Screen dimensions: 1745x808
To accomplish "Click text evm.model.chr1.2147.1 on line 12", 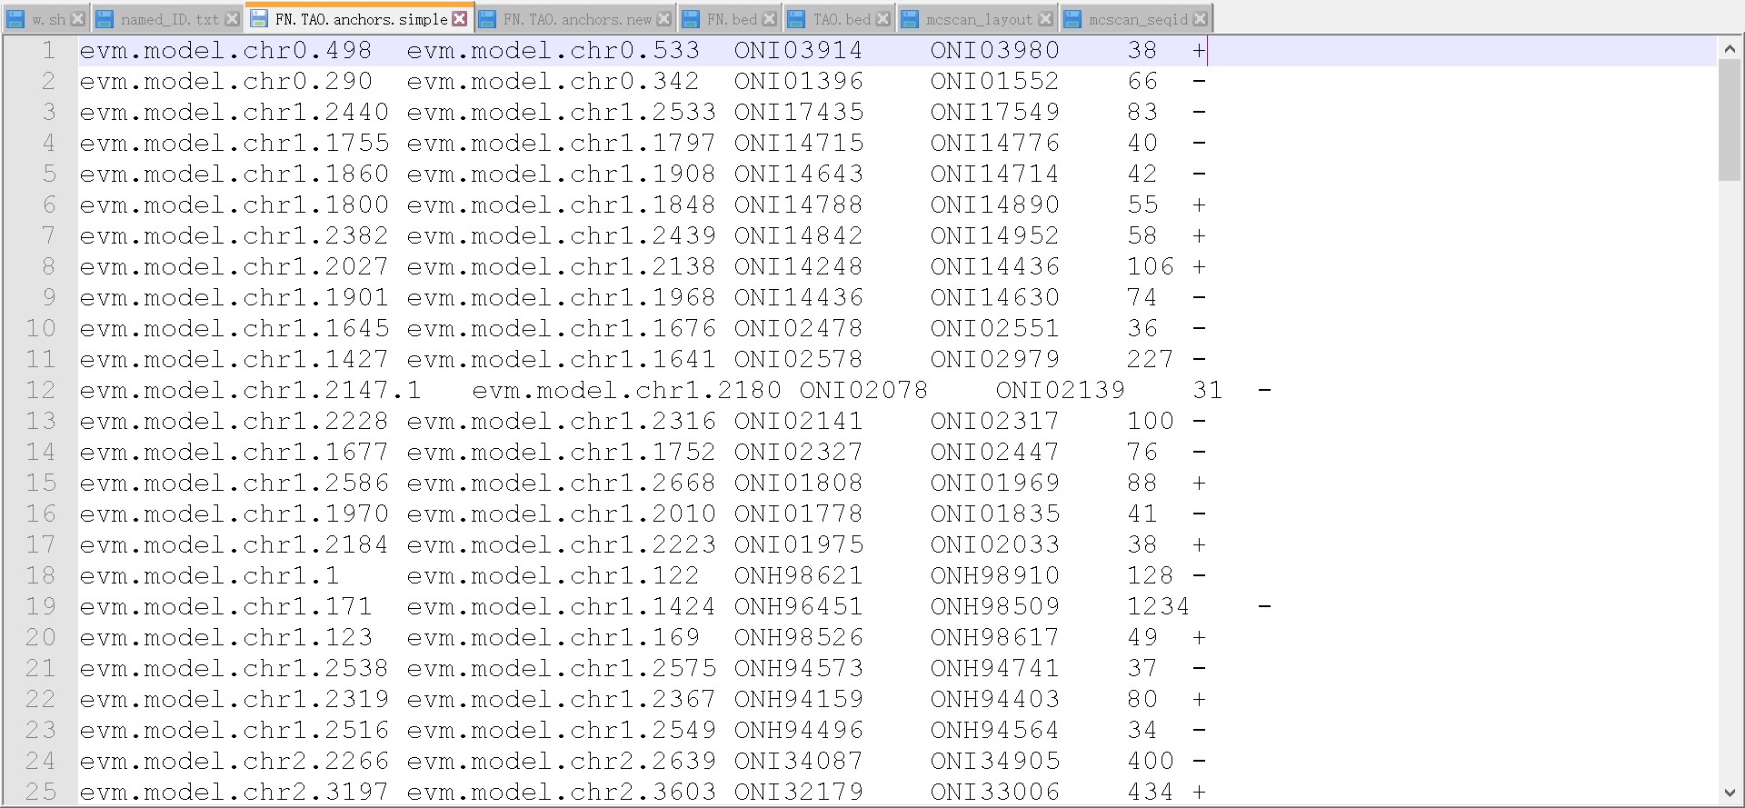I will pyautogui.click(x=251, y=390).
